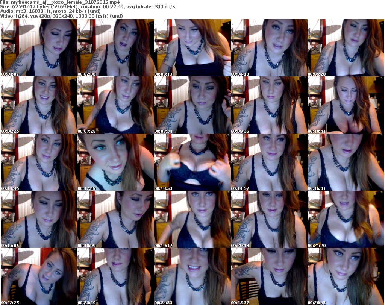Screen dimensions: 385x305
Task: Select the thumbnail stamped 00:24:33
Action: tap(192, 276)
